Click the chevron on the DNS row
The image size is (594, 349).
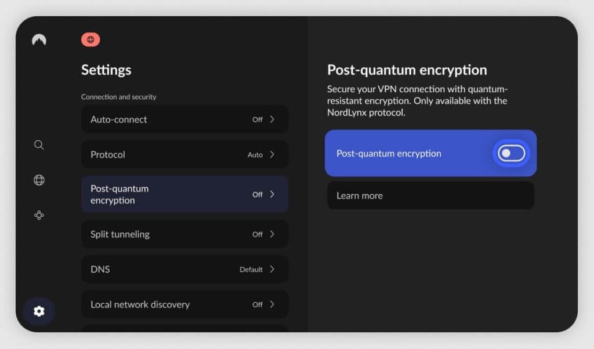click(273, 269)
